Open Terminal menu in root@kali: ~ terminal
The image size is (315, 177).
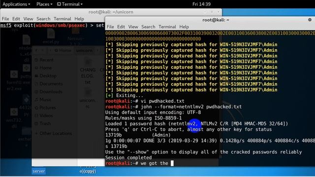click(167, 27)
